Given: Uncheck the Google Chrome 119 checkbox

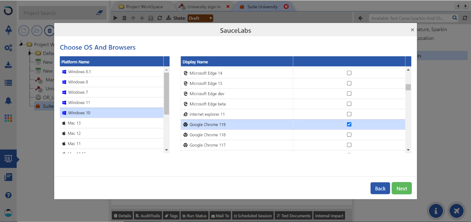Looking at the screenshot, I should tap(349, 124).
